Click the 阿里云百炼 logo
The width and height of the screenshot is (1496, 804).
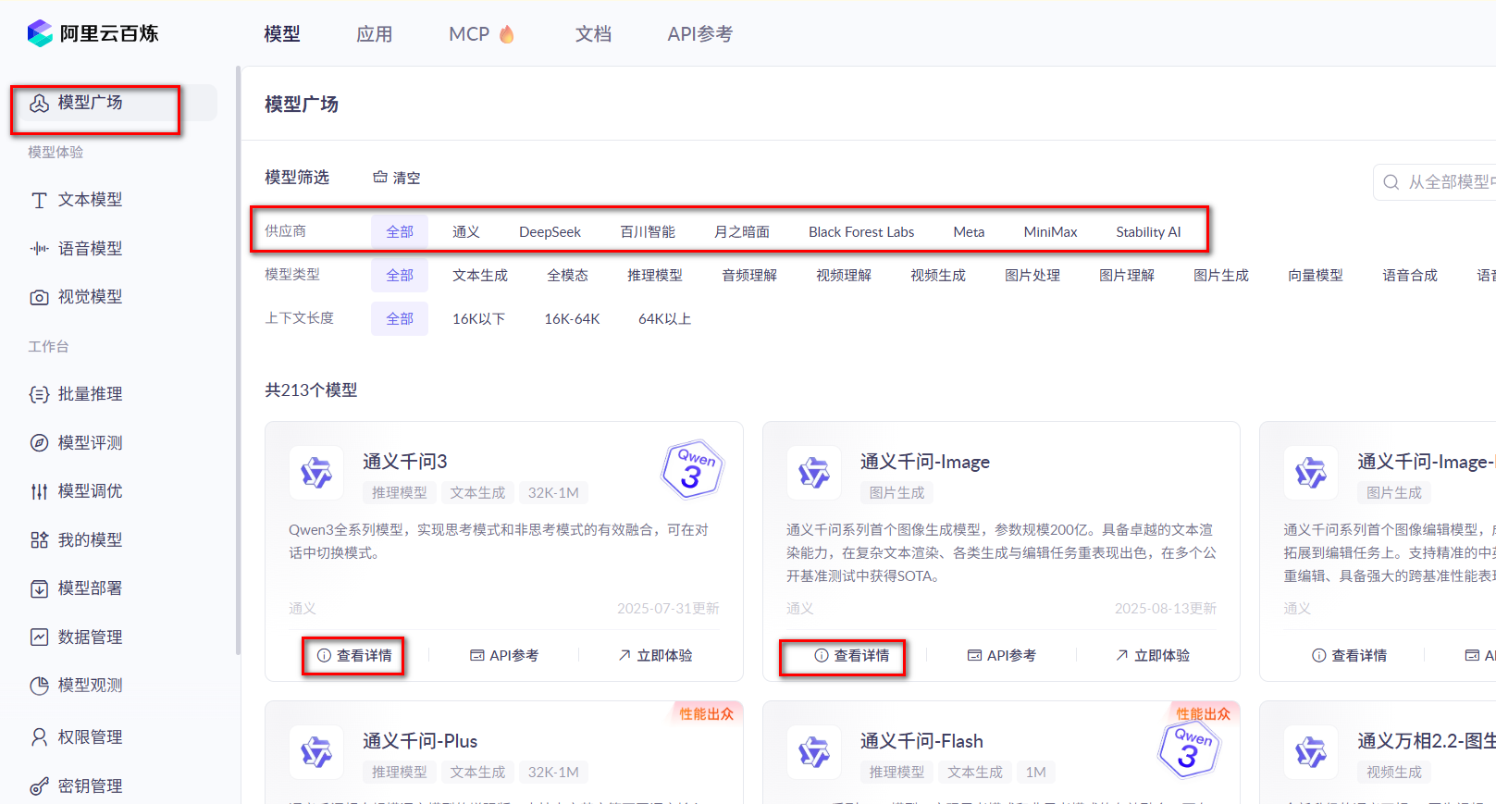coord(93,33)
